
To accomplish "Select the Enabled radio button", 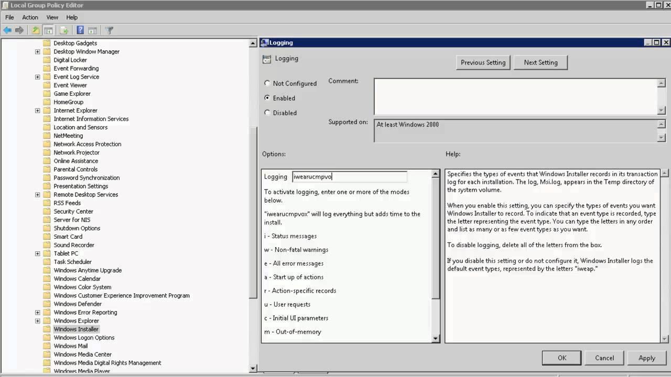I will [267, 98].
